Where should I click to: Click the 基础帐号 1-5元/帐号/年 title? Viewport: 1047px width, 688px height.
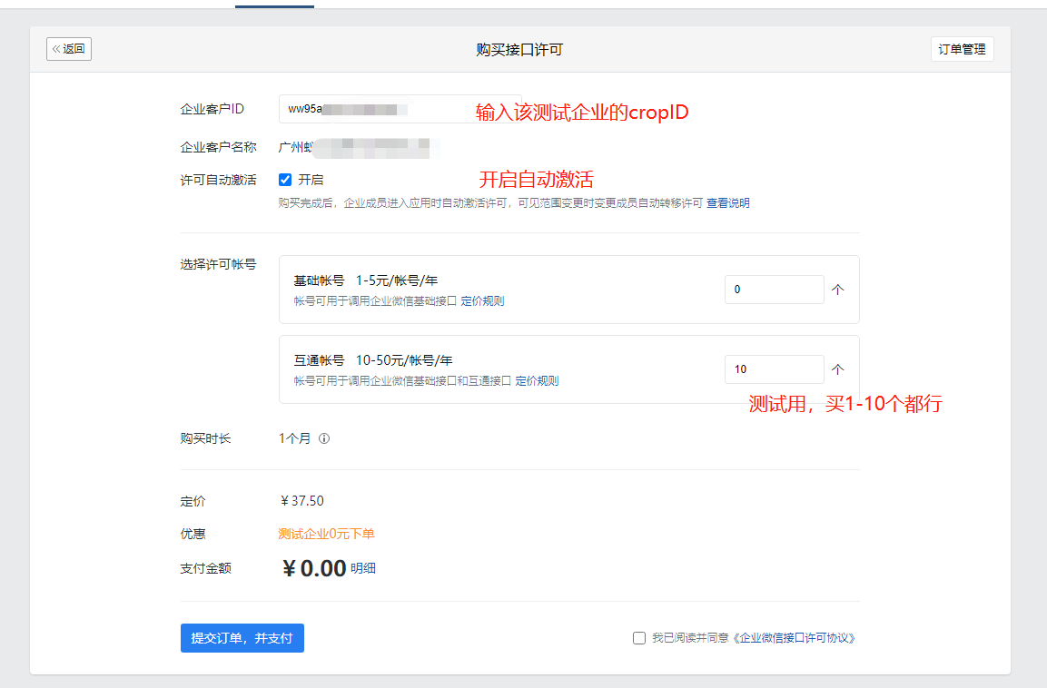pyautogui.click(x=365, y=280)
